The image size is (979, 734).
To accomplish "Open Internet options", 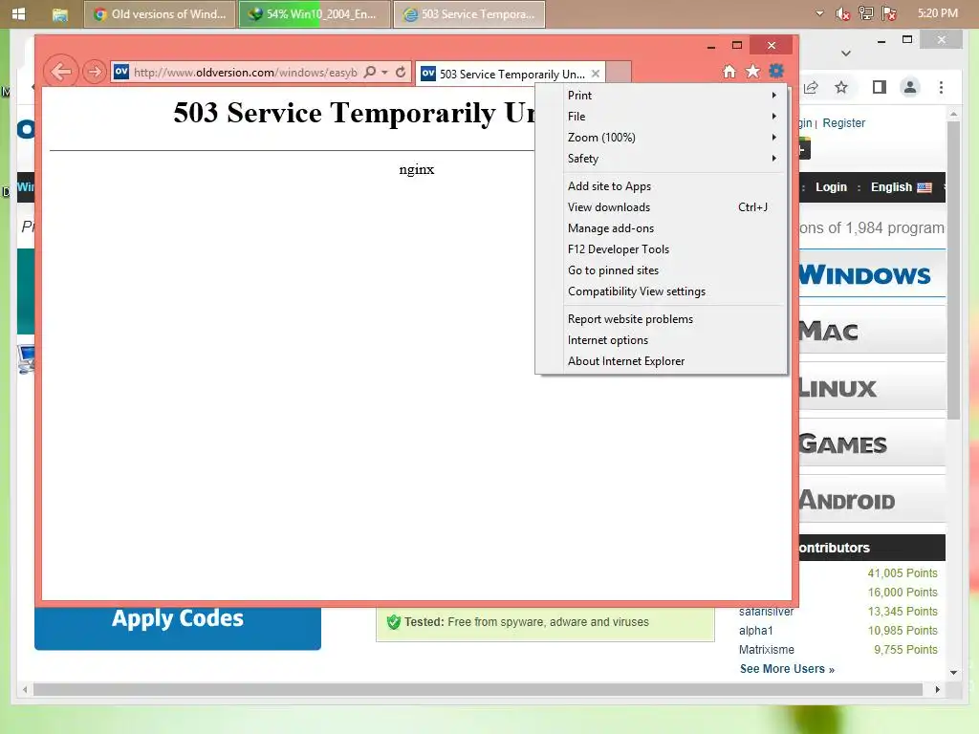I will coord(662,340).
